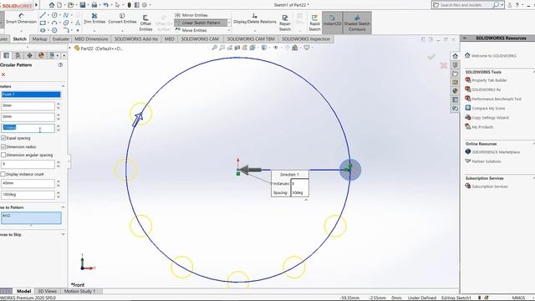Toggle the Dimension radius checkbox

[3, 146]
